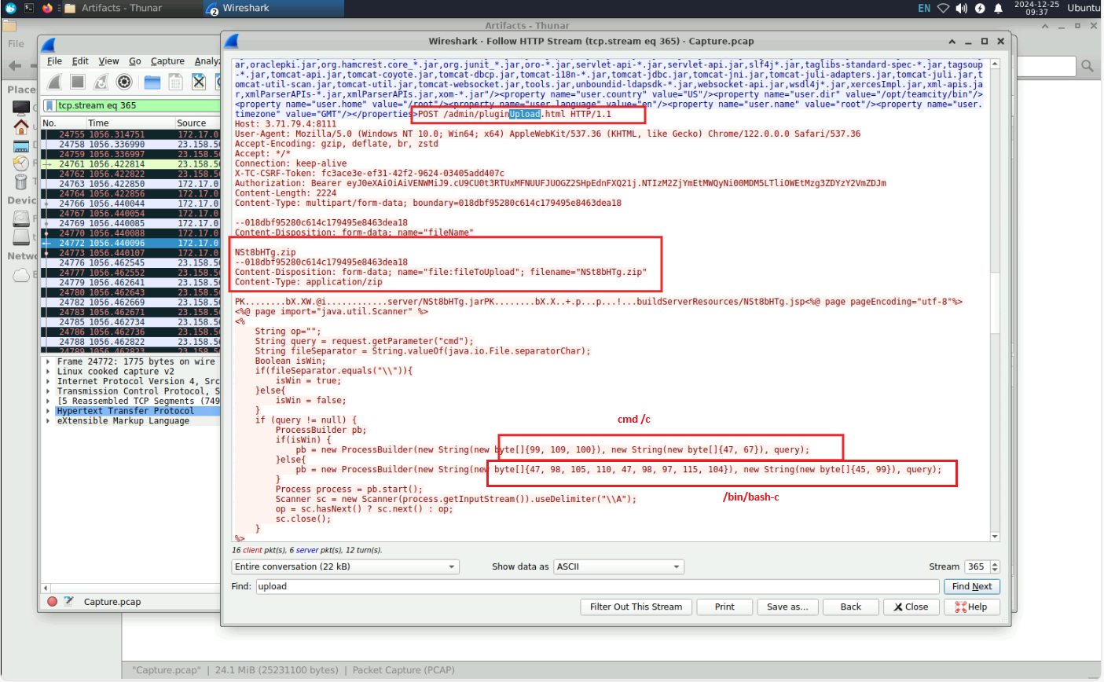
Task: Click the notification bell tray icon
Action: click(x=999, y=8)
